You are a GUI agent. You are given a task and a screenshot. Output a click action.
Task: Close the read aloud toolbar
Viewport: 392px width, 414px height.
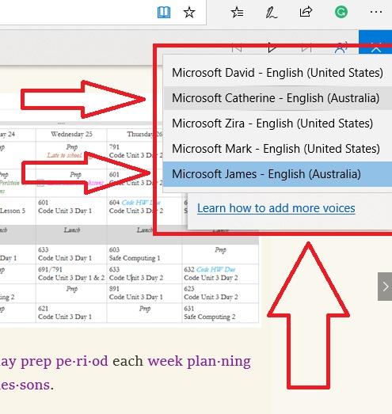pos(375,48)
